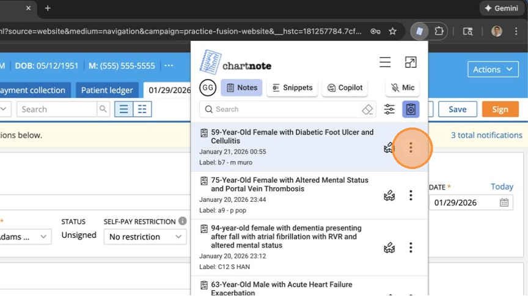Expand the Actions dropdown

(x=493, y=70)
